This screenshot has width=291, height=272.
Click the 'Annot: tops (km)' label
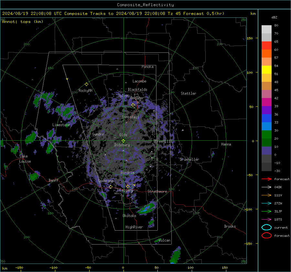(x=23, y=22)
